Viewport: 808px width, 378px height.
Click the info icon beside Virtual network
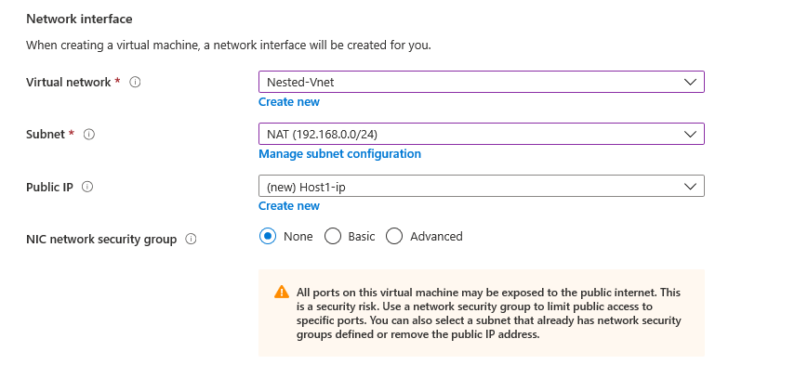tap(135, 83)
